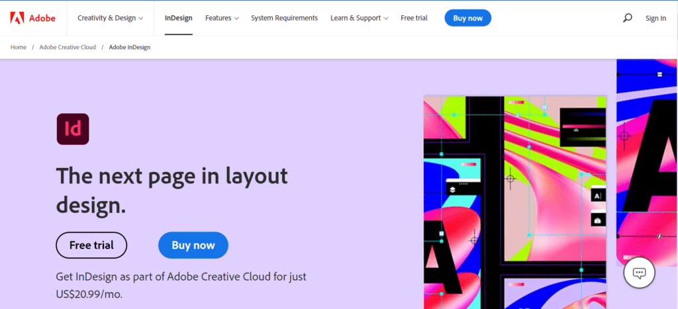This screenshot has height=309, width=678.
Task: Click Sign In link
Action: (x=655, y=18)
